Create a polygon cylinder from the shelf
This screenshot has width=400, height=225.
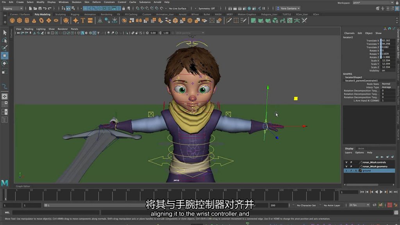(x=27, y=21)
